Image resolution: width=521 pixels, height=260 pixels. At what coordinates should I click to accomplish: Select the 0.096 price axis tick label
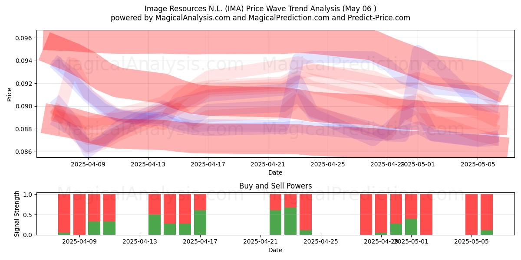coord(24,38)
